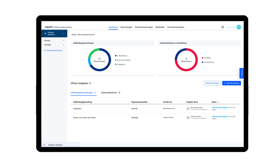Image resolution: width=279 pixels, height=160 pixels.
Task: Sort by Status column arrow
Action: coord(218,102)
